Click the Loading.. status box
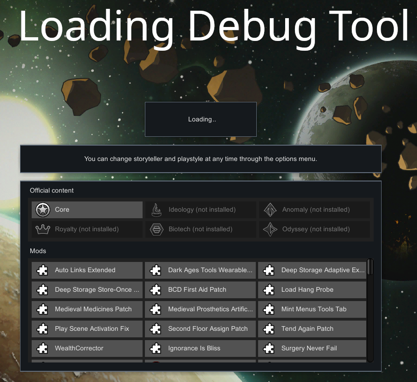This screenshot has height=382, width=417. 201,119
